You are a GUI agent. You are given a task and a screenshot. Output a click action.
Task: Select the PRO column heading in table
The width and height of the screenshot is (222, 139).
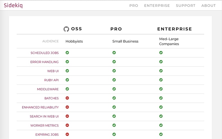pos(116,29)
